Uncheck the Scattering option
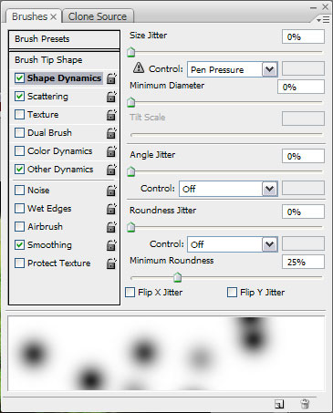 (x=19, y=97)
